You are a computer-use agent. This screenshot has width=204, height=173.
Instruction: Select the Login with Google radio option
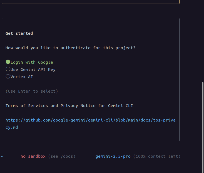click(x=29, y=62)
